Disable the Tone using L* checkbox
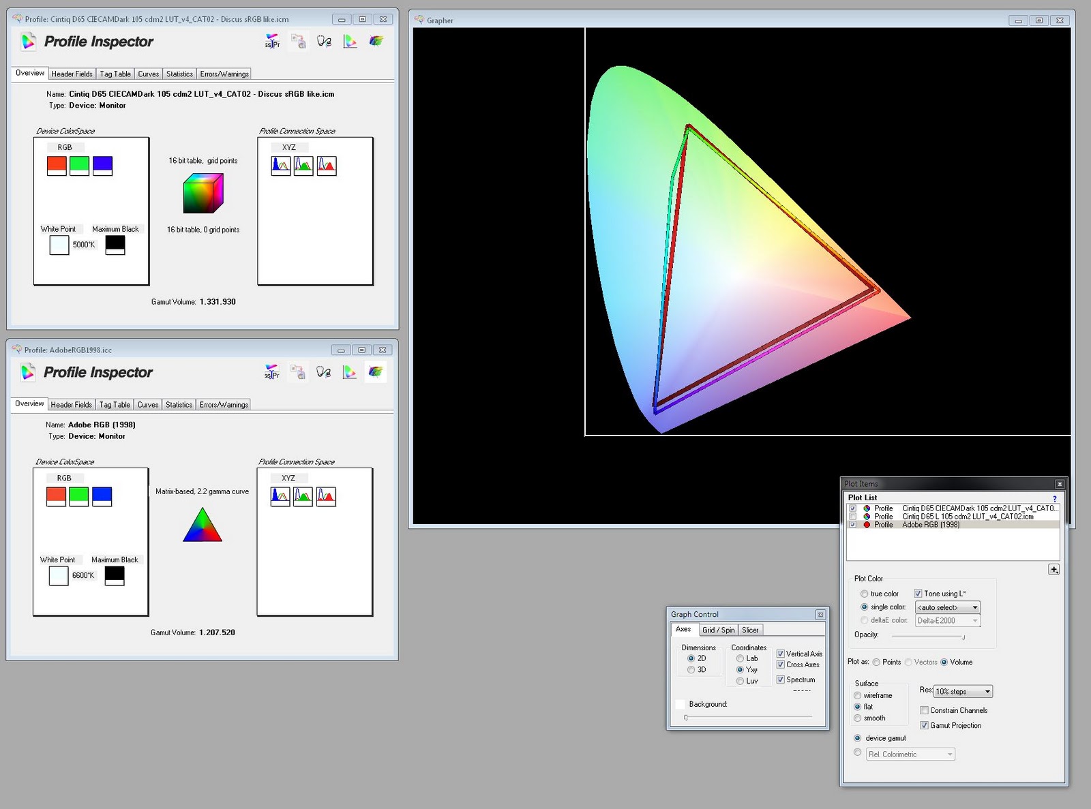This screenshot has width=1091, height=809. 918,594
